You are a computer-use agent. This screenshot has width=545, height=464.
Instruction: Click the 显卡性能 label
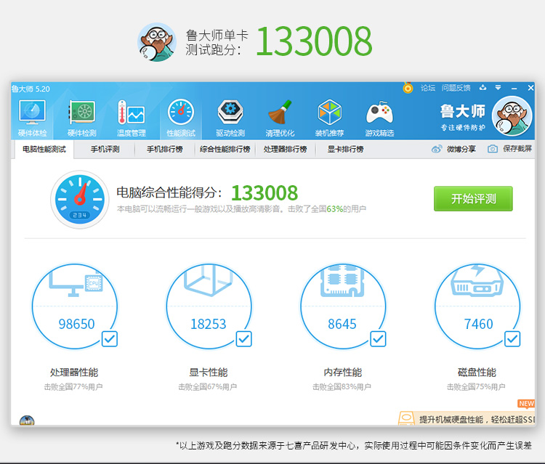pos(209,373)
